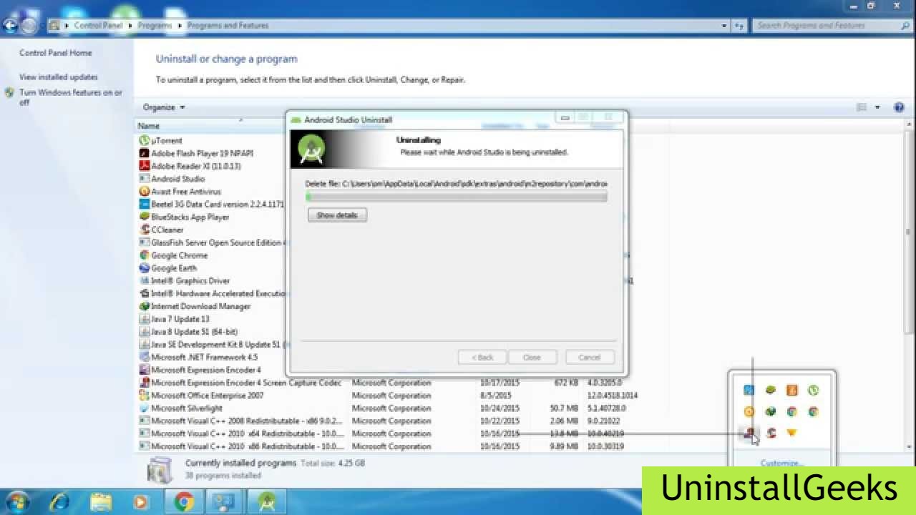Click the Customize link in tray popup
The width and height of the screenshot is (916, 515).
(x=781, y=463)
